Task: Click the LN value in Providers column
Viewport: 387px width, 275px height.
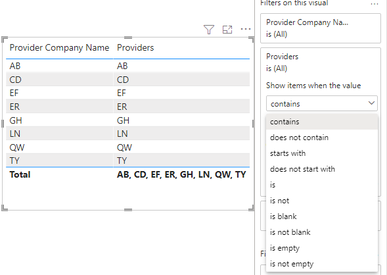Action: tap(122, 134)
